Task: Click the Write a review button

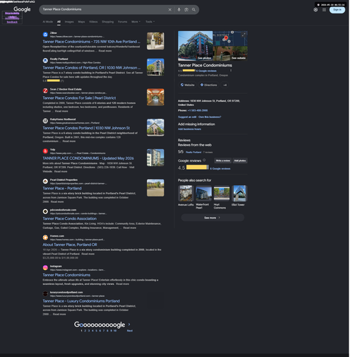Action: click(x=223, y=160)
